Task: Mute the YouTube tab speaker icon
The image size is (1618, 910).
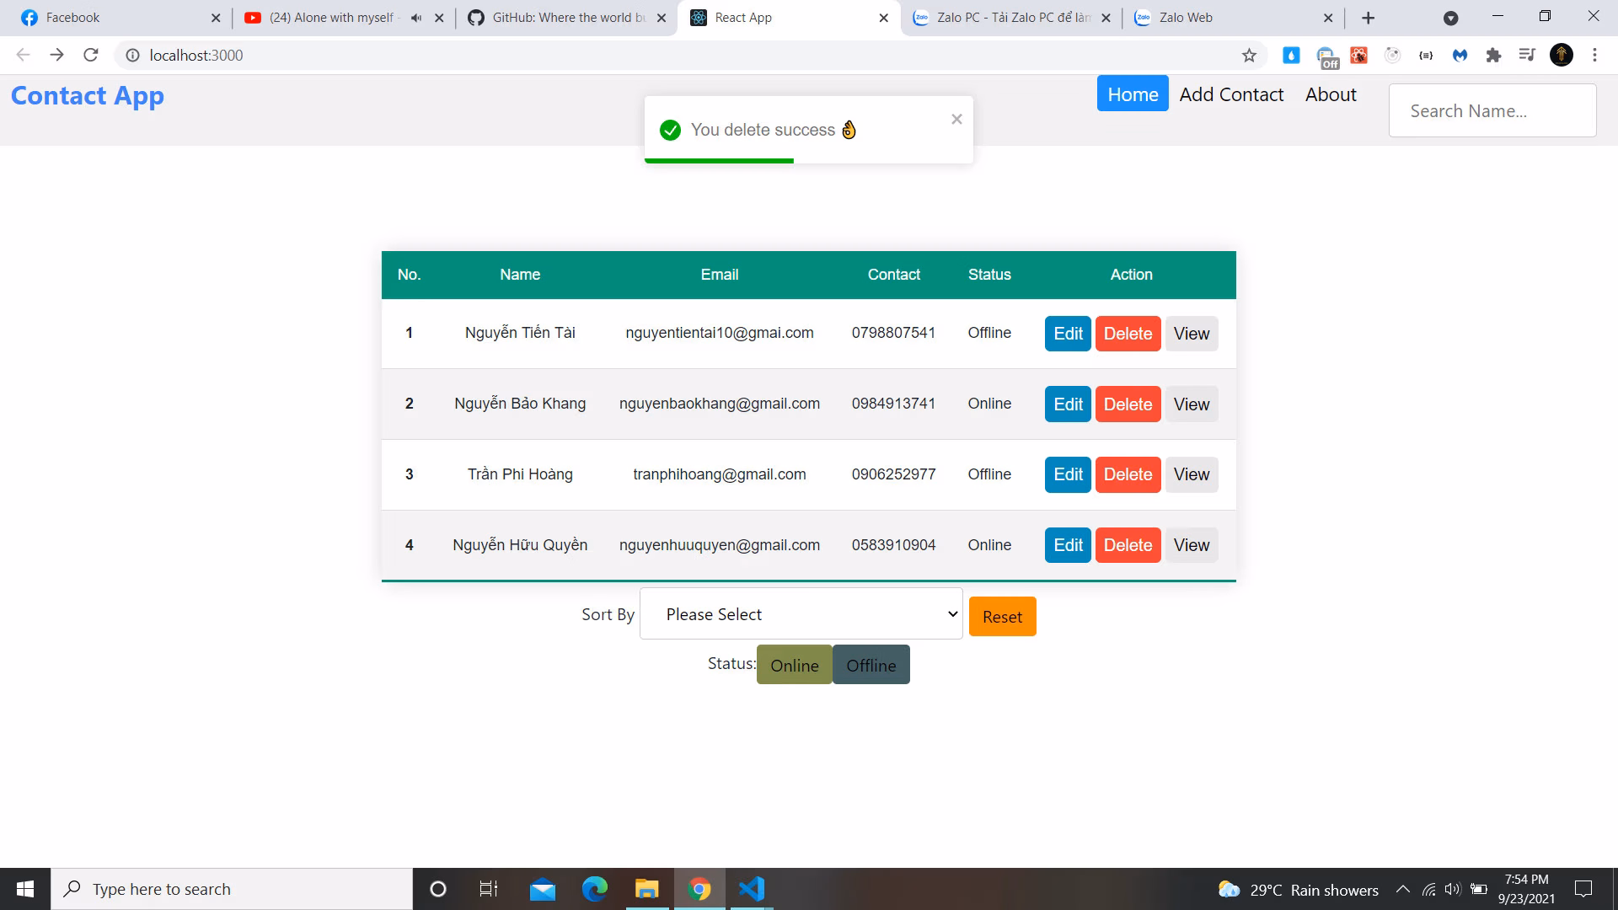Action: point(415,18)
